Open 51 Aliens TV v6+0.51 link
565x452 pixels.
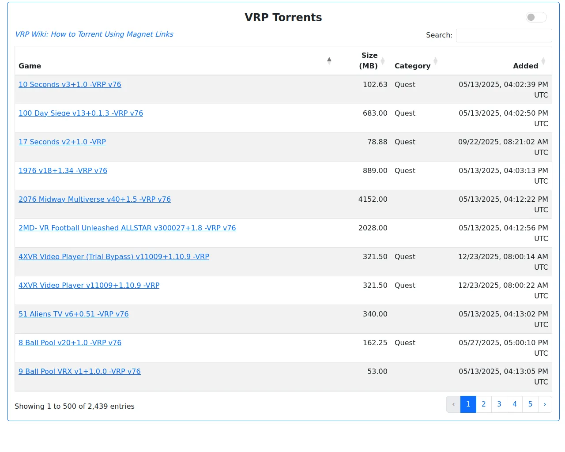tap(74, 314)
